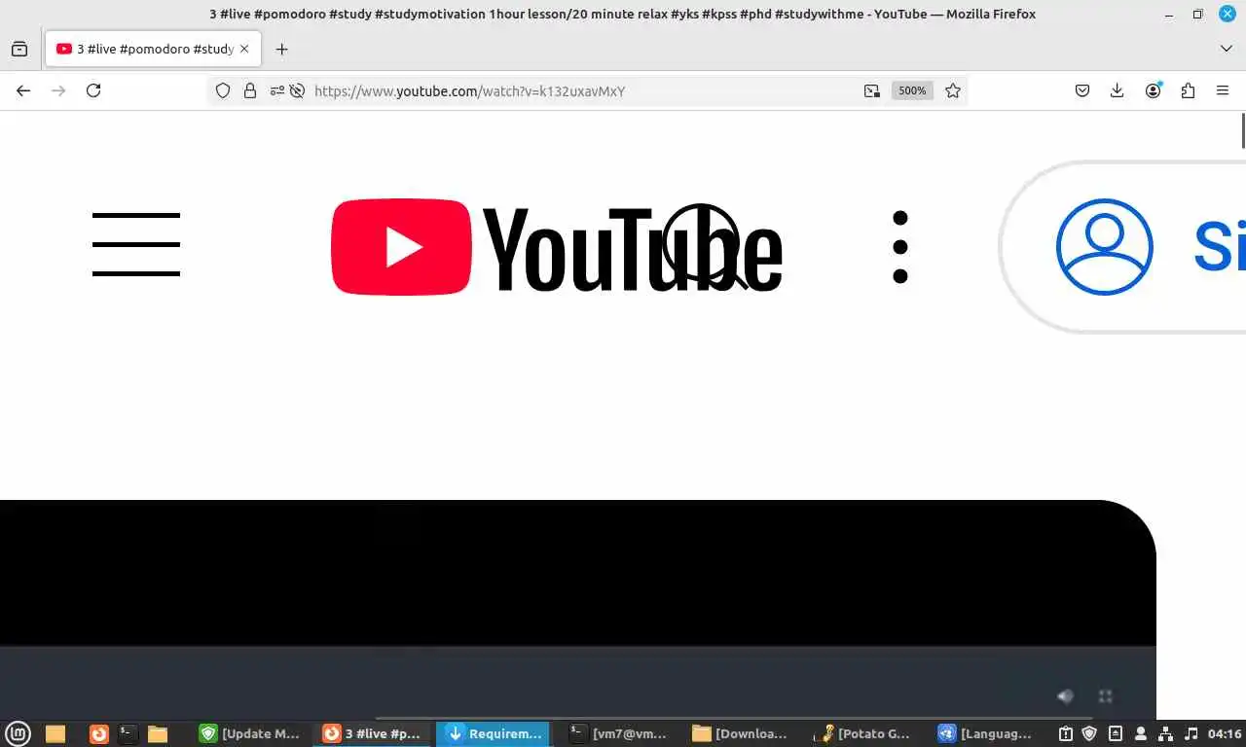Open the music note sound tray icon
The width and height of the screenshot is (1246, 747).
[x=1191, y=733]
